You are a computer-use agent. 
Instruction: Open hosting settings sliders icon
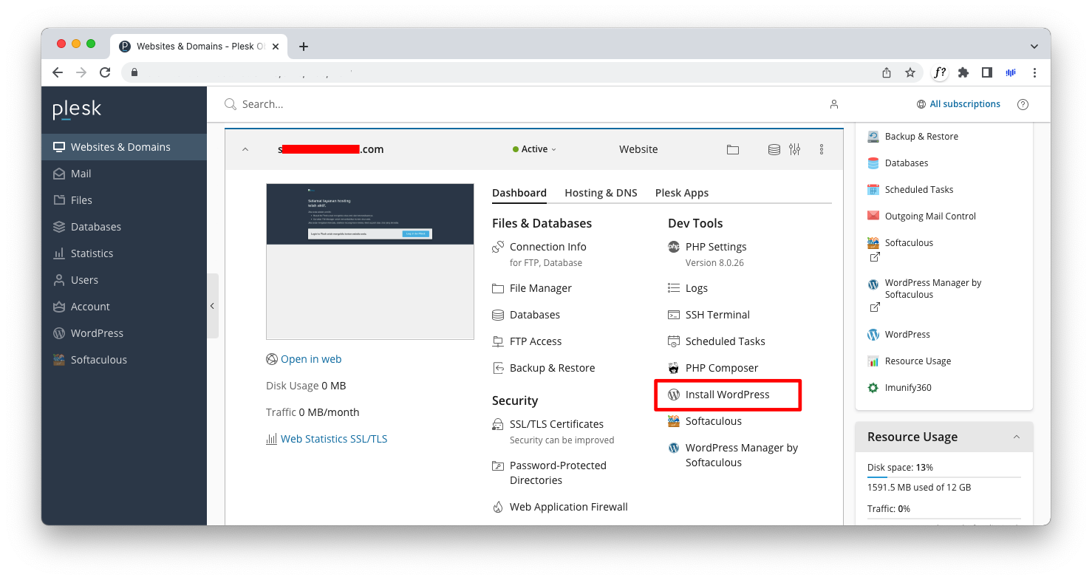click(x=794, y=149)
